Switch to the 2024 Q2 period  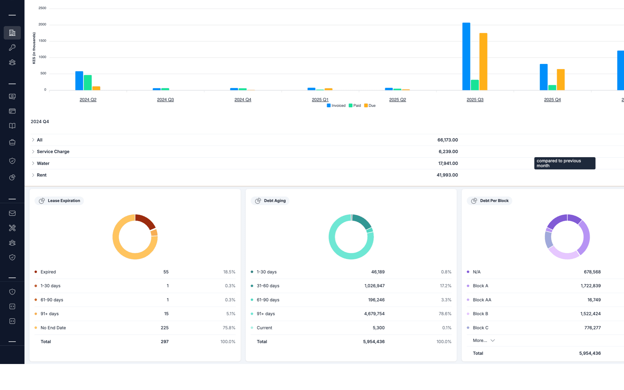(x=88, y=99)
